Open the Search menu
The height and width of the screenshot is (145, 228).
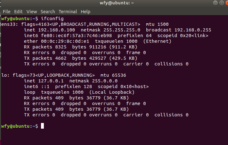point(48,11)
